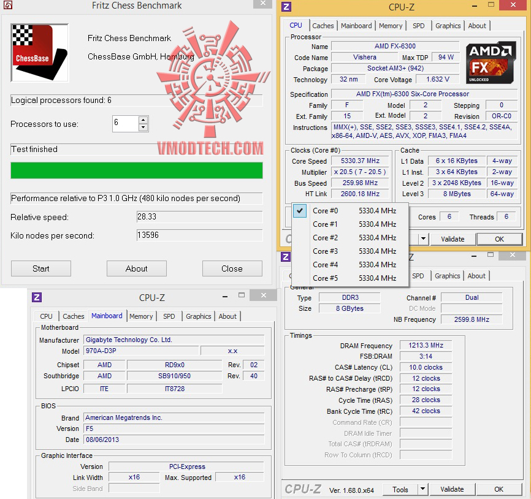The height and width of the screenshot is (499, 531).
Task: Open Graphics tab in Mainboard CPU-Z window
Action: pos(198,316)
